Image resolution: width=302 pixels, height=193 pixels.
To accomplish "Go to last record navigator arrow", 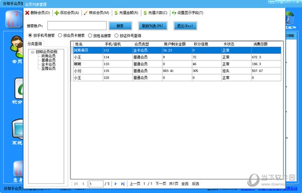I will point(123,183).
